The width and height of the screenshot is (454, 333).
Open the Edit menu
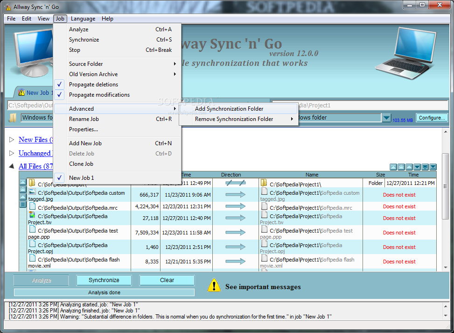click(x=26, y=19)
